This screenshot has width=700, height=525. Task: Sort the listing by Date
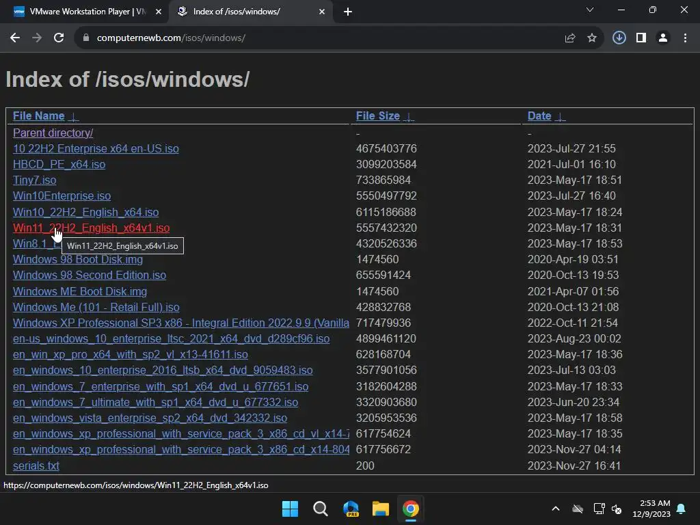pos(539,116)
